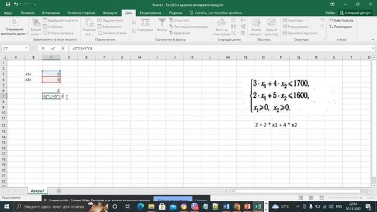This screenshot has height=212, width=377.
Task: Switch to the Основне tab
Action: click(x=28, y=13)
